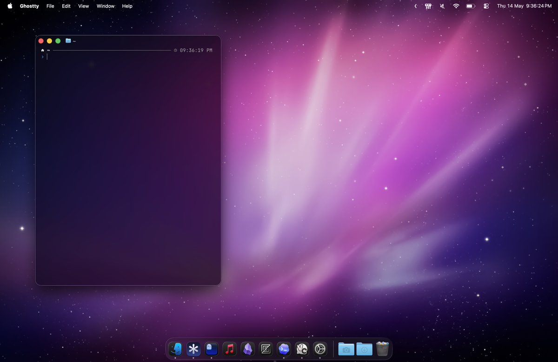
Task: Close the Ghostty window with red button
Action: pyautogui.click(x=41, y=41)
